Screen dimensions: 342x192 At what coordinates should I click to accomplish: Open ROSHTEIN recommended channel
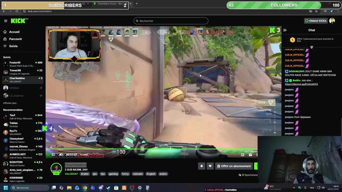pos(23,164)
